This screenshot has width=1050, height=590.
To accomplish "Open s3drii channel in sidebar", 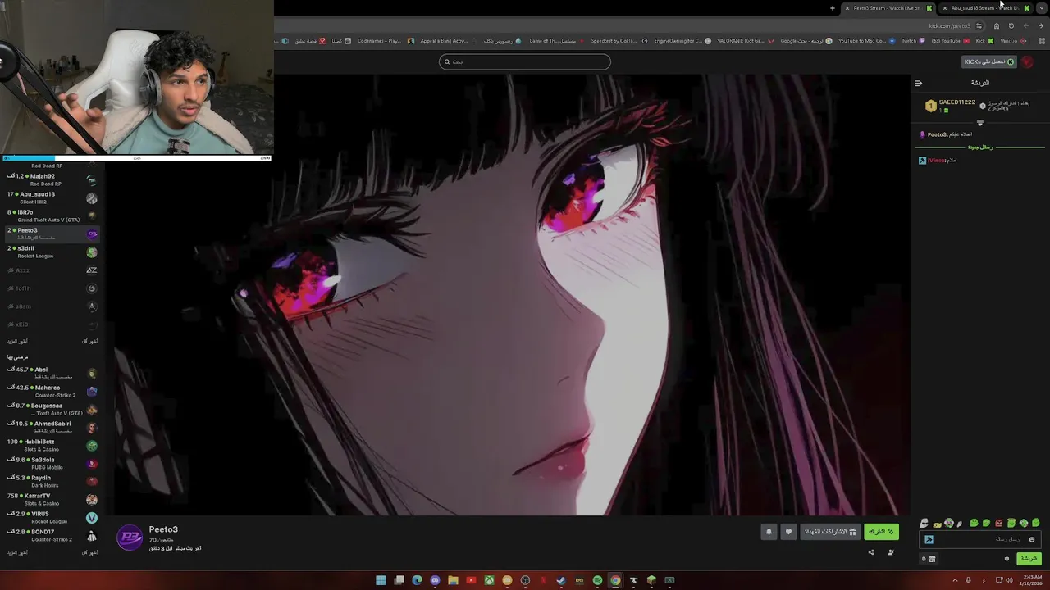I will click(x=52, y=252).
